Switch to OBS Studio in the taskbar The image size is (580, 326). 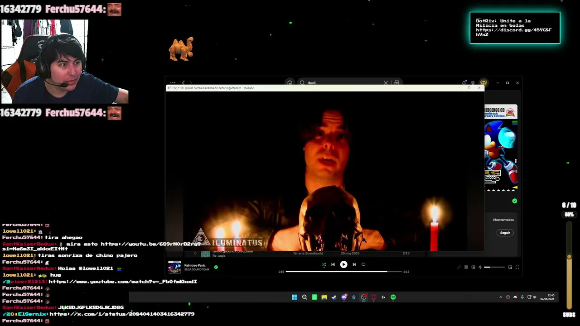(x=363, y=297)
